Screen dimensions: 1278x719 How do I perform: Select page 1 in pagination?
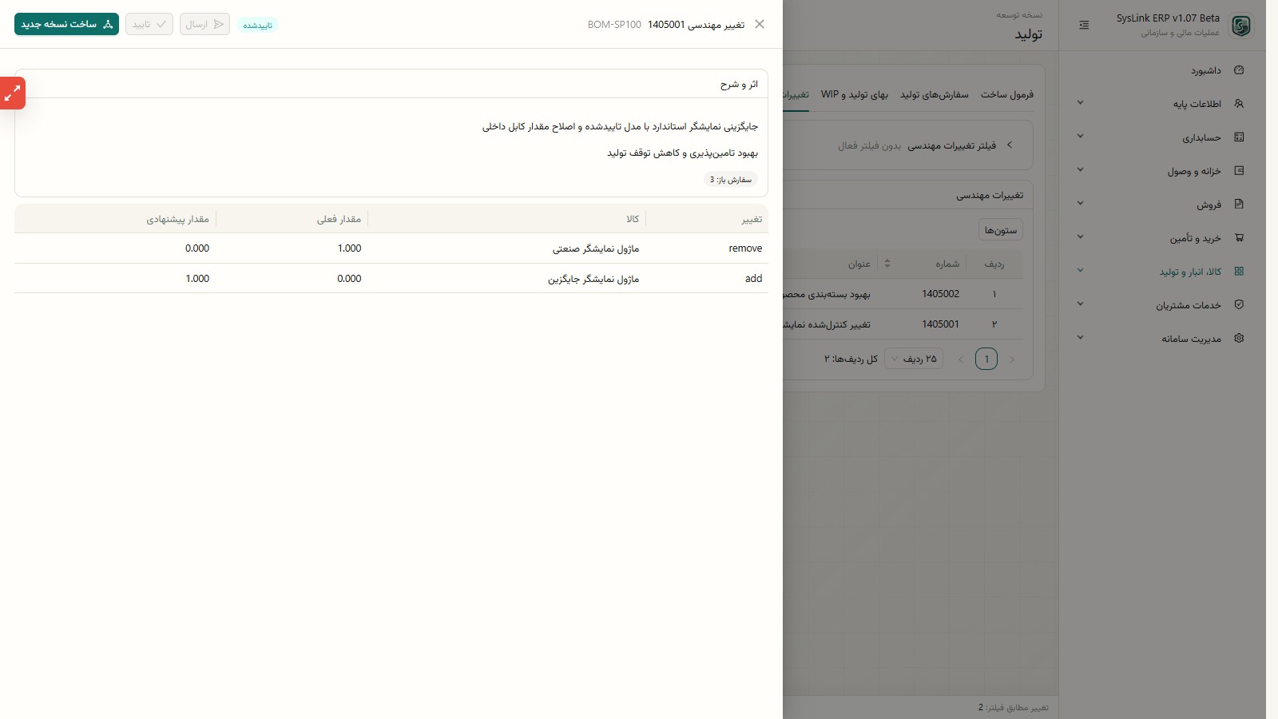986,359
